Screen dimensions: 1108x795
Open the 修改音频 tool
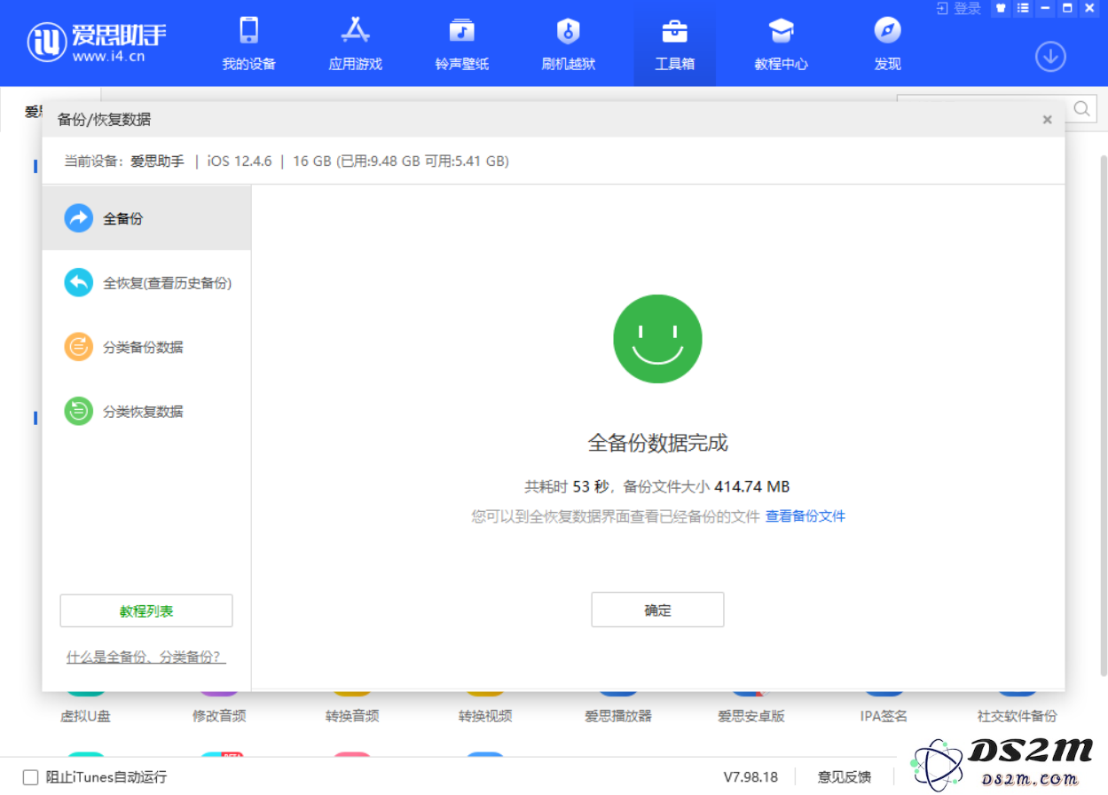point(219,716)
